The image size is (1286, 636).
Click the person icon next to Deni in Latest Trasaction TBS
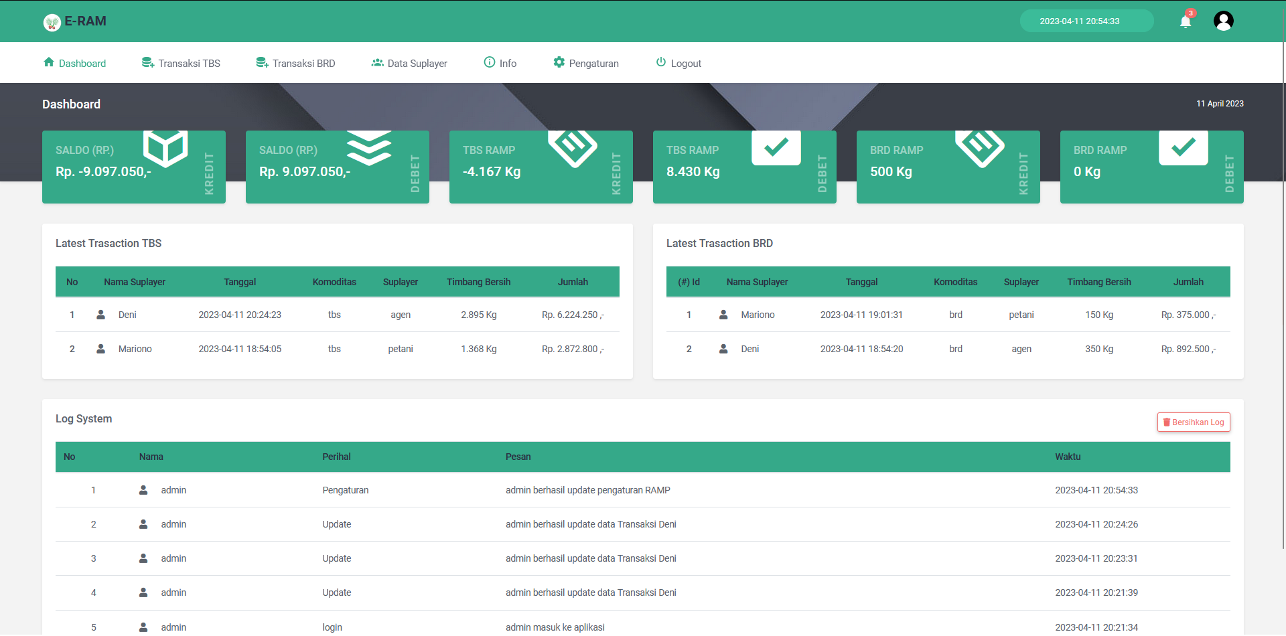click(100, 314)
